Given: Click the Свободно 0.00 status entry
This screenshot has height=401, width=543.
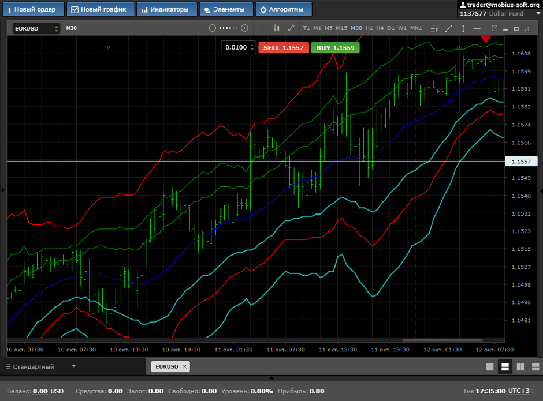Looking at the screenshot, I should [192, 391].
